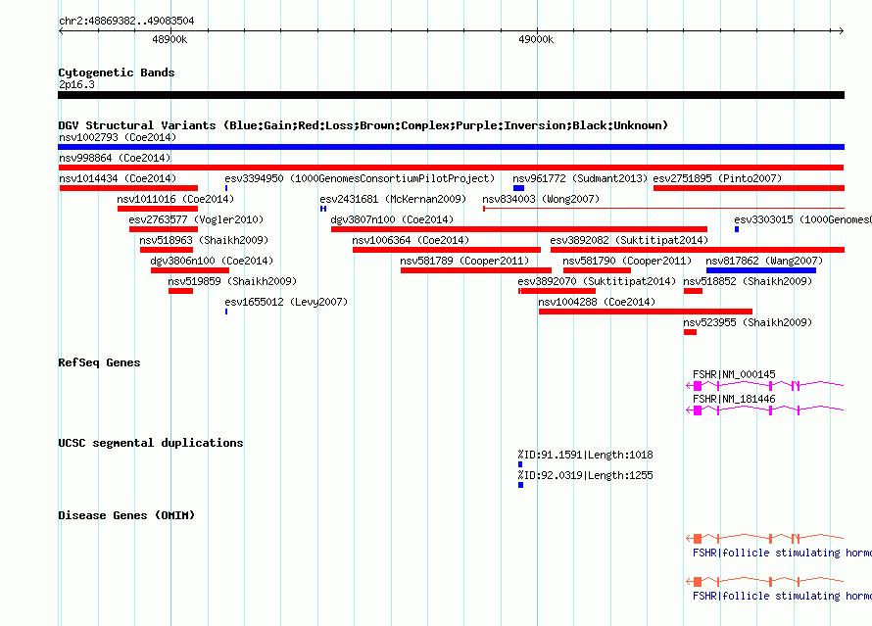Click the %ID:91.1591|Length:1018 segmental duplication
The width and height of the screenshot is (872, 626).
[x=585, y=455]
